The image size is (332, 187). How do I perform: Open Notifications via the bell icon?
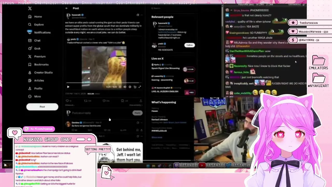[30, 32]
